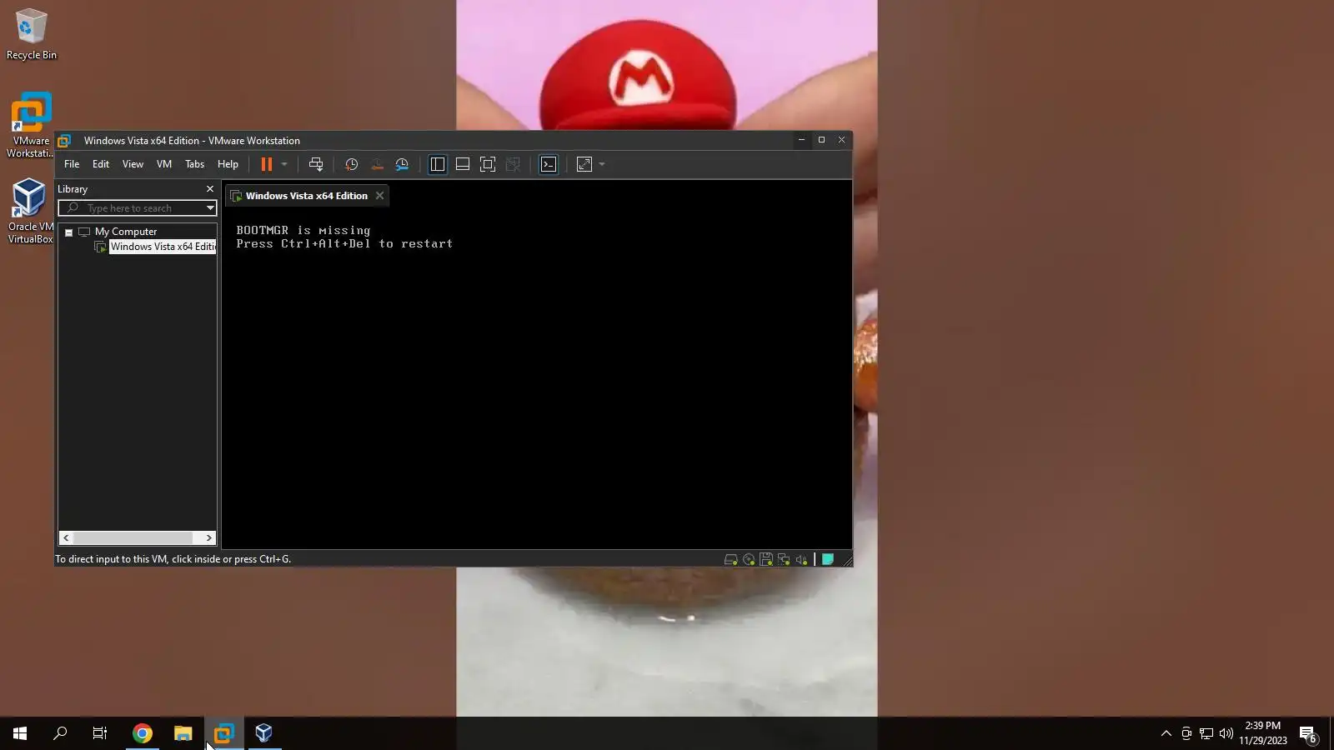1334x750 pixels.
Task: Open the Recycle Bin desktop icon
Action: (32, 34)
